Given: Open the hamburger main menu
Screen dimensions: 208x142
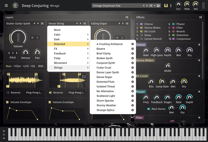Looking at the screenshot, I should coord(6,5).
